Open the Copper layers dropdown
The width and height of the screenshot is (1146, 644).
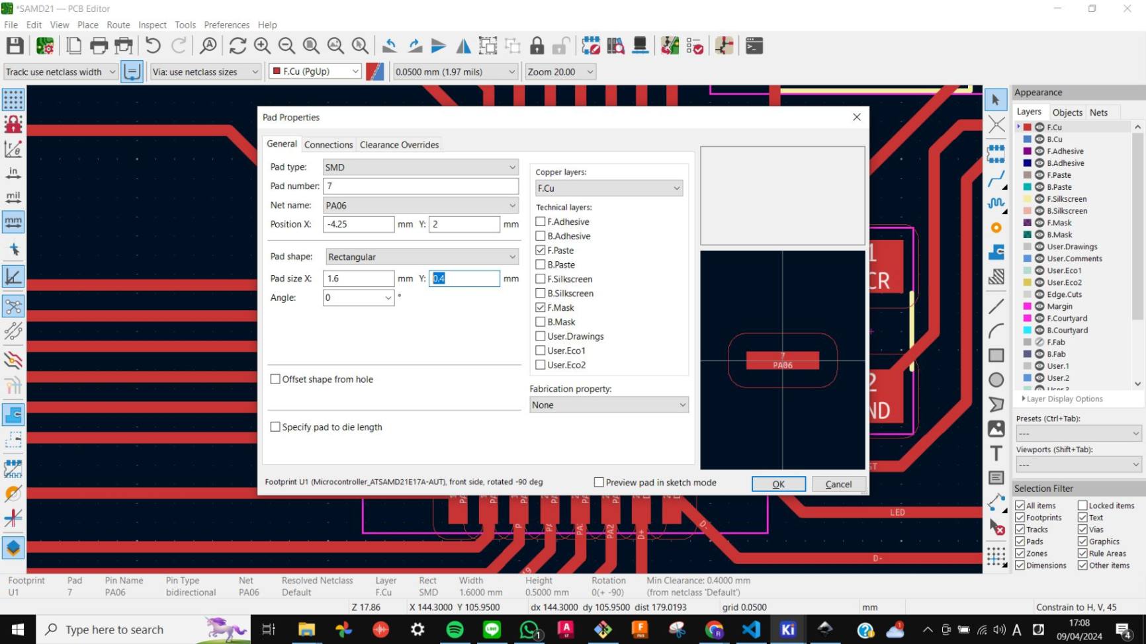point(609,188)
